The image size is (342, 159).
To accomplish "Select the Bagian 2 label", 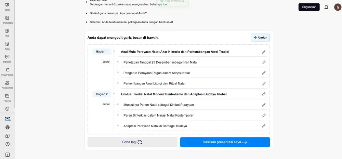I will 102,94.
